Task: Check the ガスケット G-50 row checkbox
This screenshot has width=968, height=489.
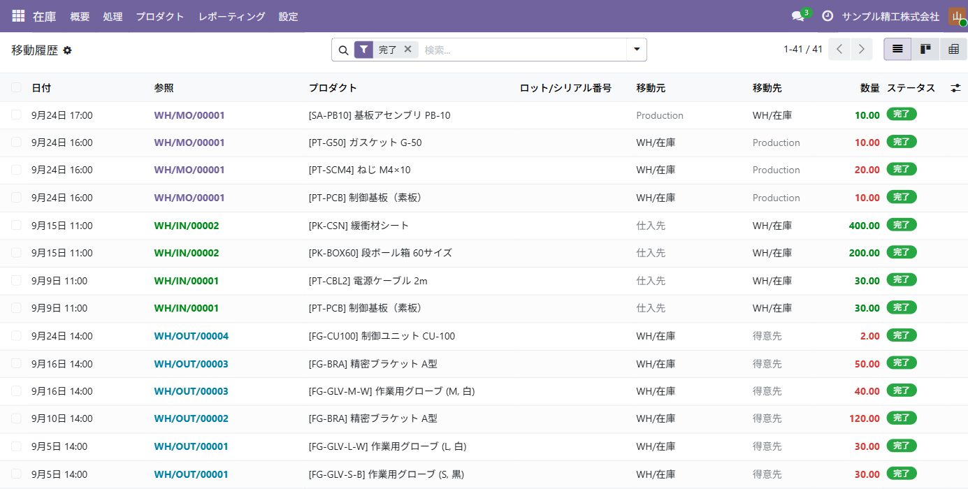Action: click(x=16, y=142)
